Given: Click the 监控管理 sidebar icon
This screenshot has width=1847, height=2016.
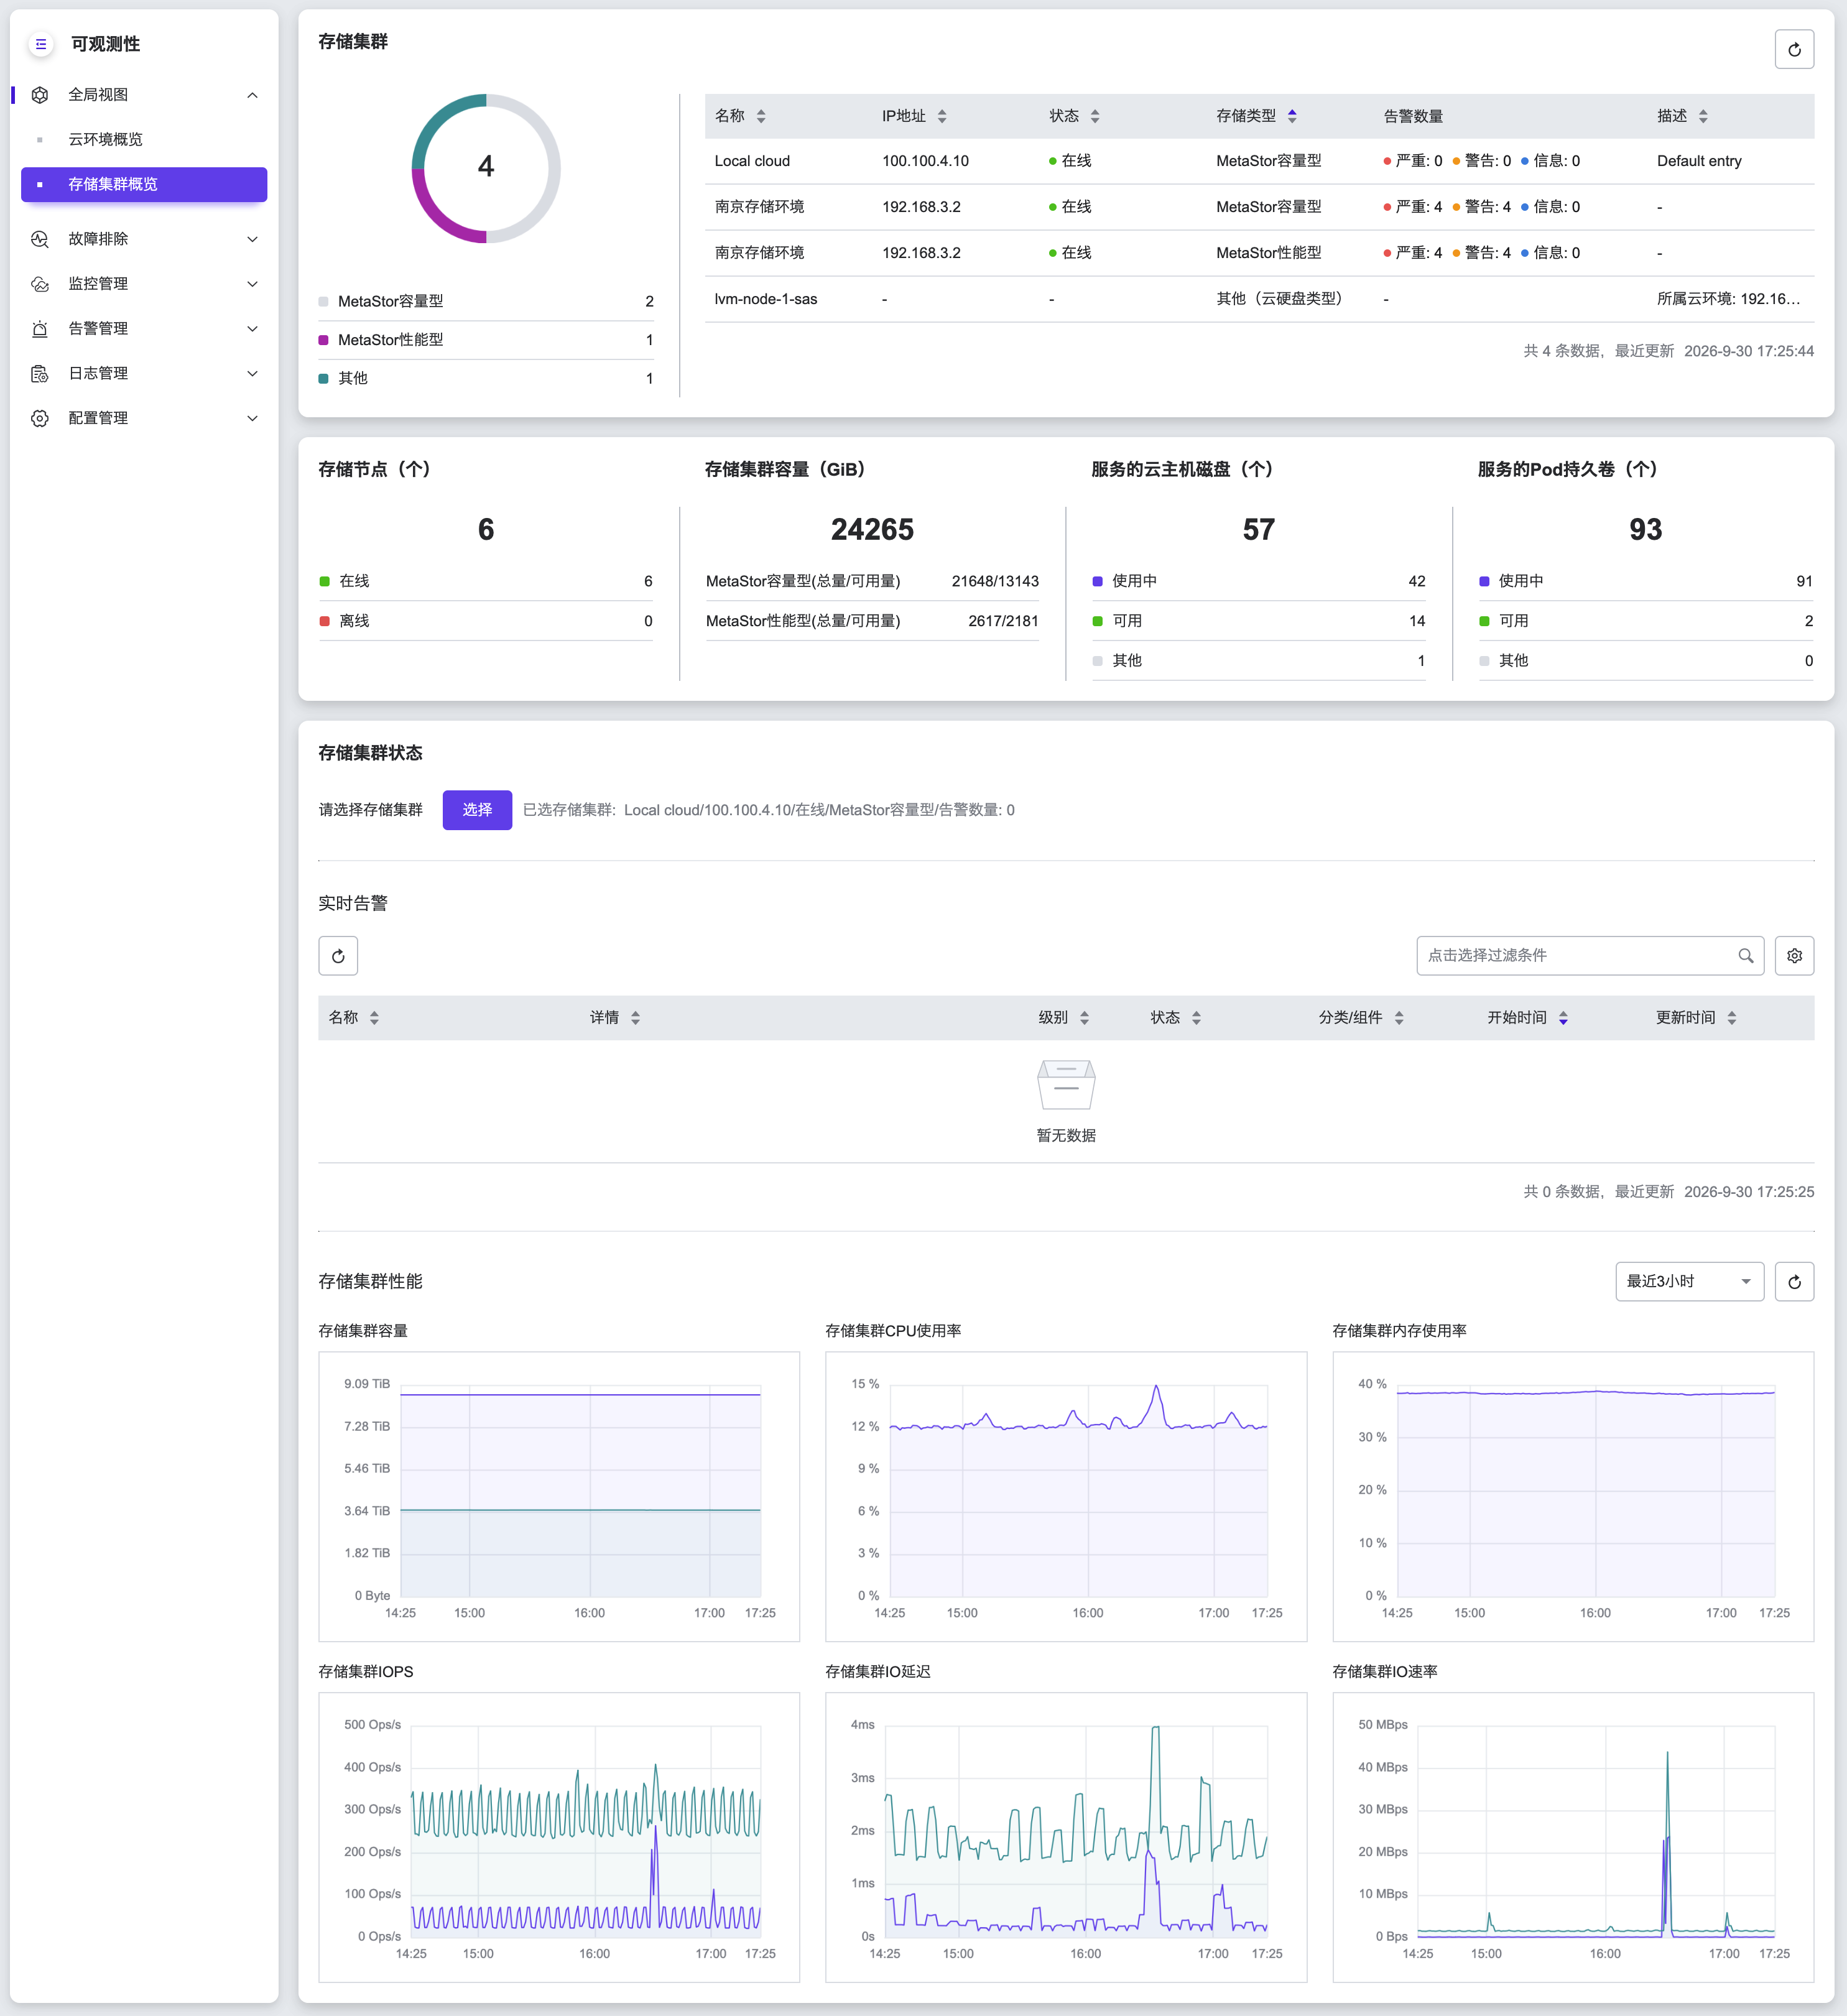Looking at the screenshot, I should (x=40, y=284).
